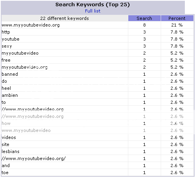The width and height of the screenshot is (195, 178).
Task: Click the 'Search Keywords (Top 25)' title
Action: pos(92,5)
